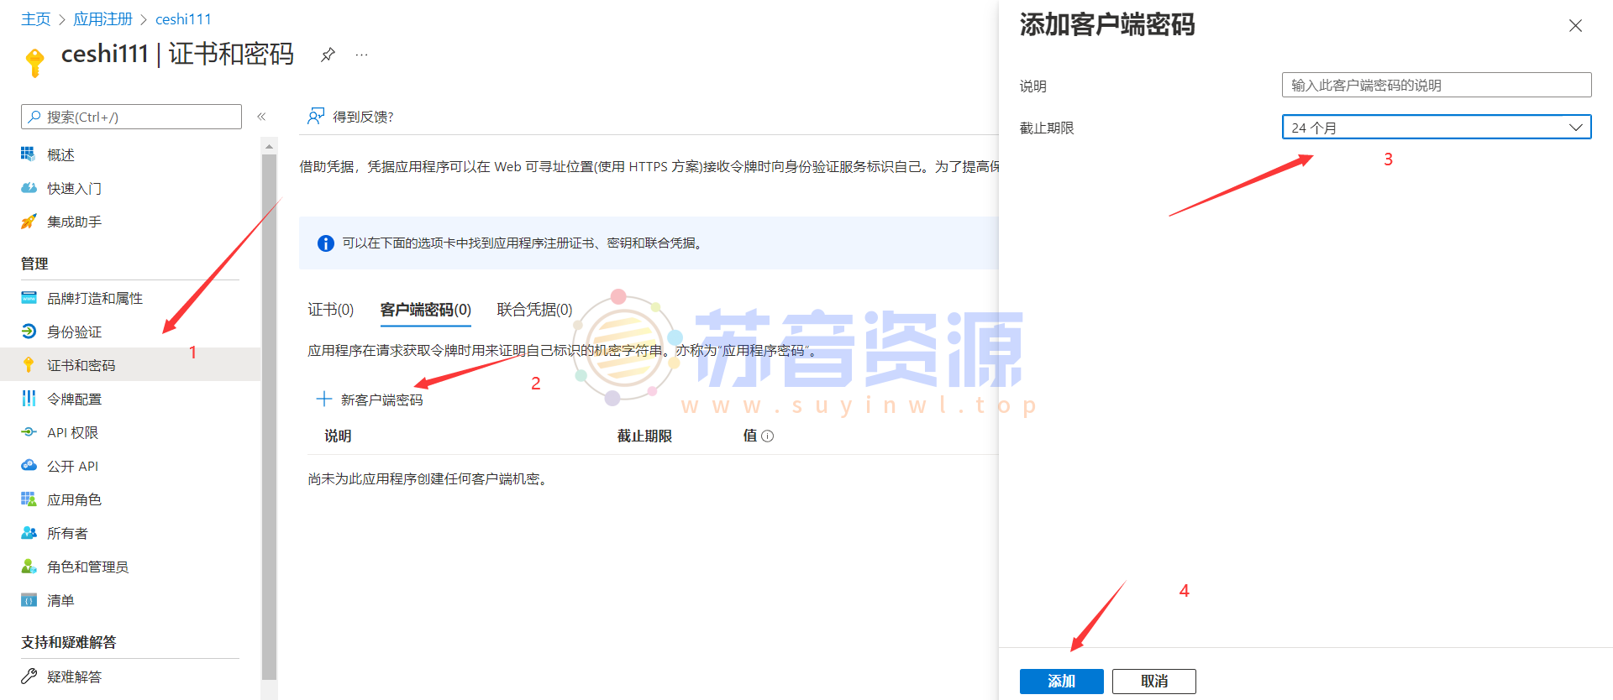Click the plus icon for 新客户端密码
Viewport: 1613px width, 700px height.
(x=324, y=399)
